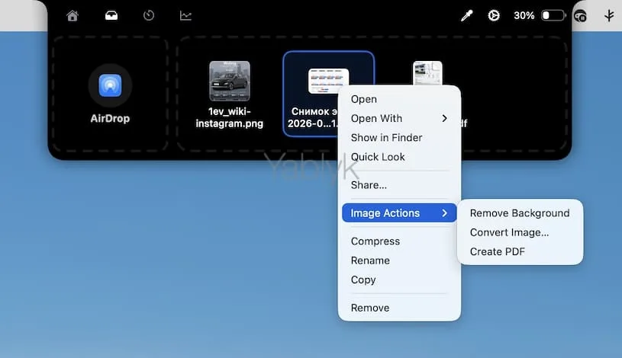Open the stats chart icon
Image resolution: width=622 pixels, height=358 pixels.
click(x=185, y=15)
